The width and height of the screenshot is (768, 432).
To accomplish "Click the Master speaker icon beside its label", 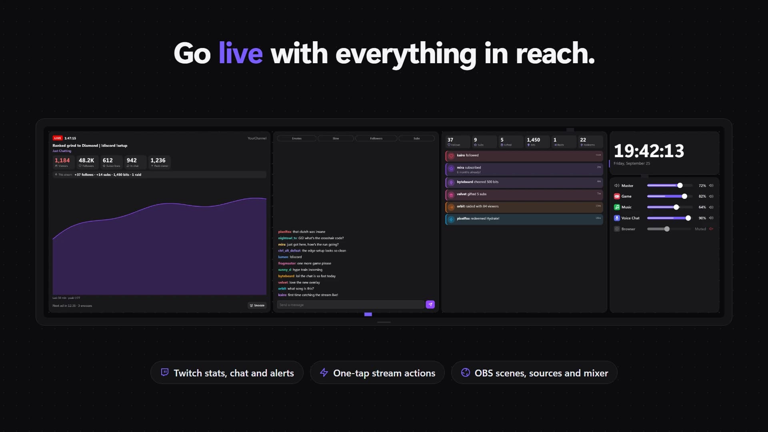I will (617, 186).
